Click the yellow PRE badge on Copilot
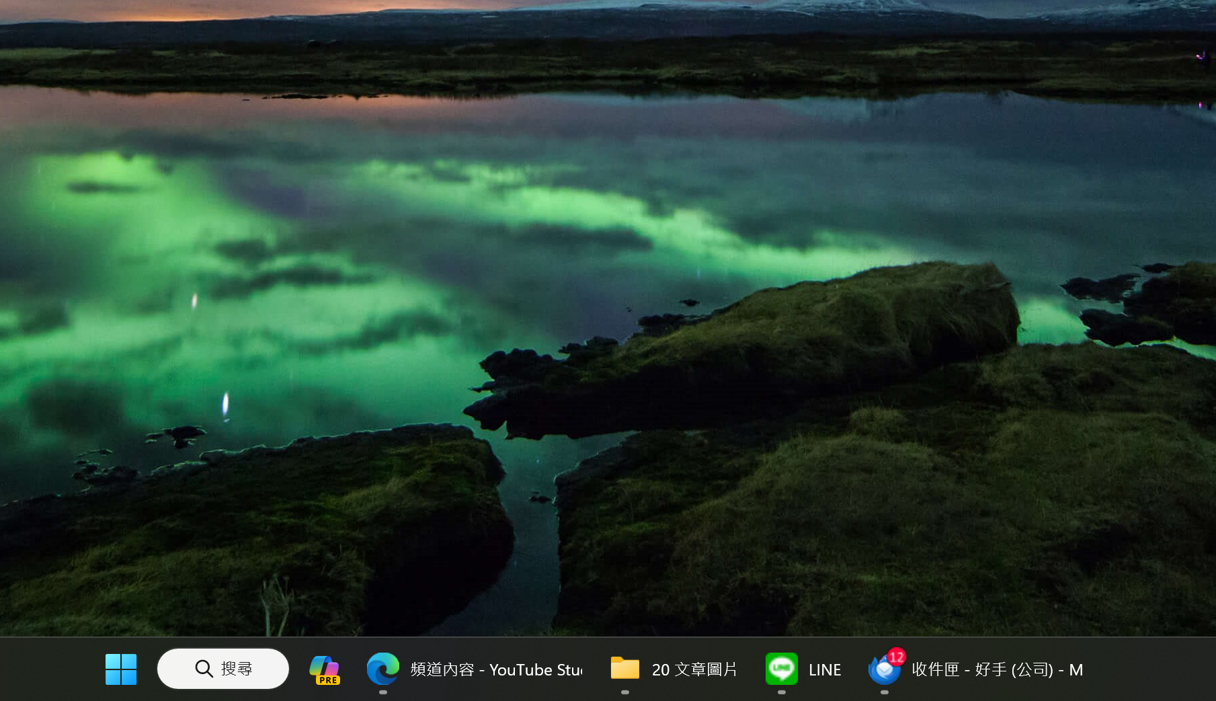Viewport: 1216px width, 701px height. pyautogui.click(x=328, y=680)
